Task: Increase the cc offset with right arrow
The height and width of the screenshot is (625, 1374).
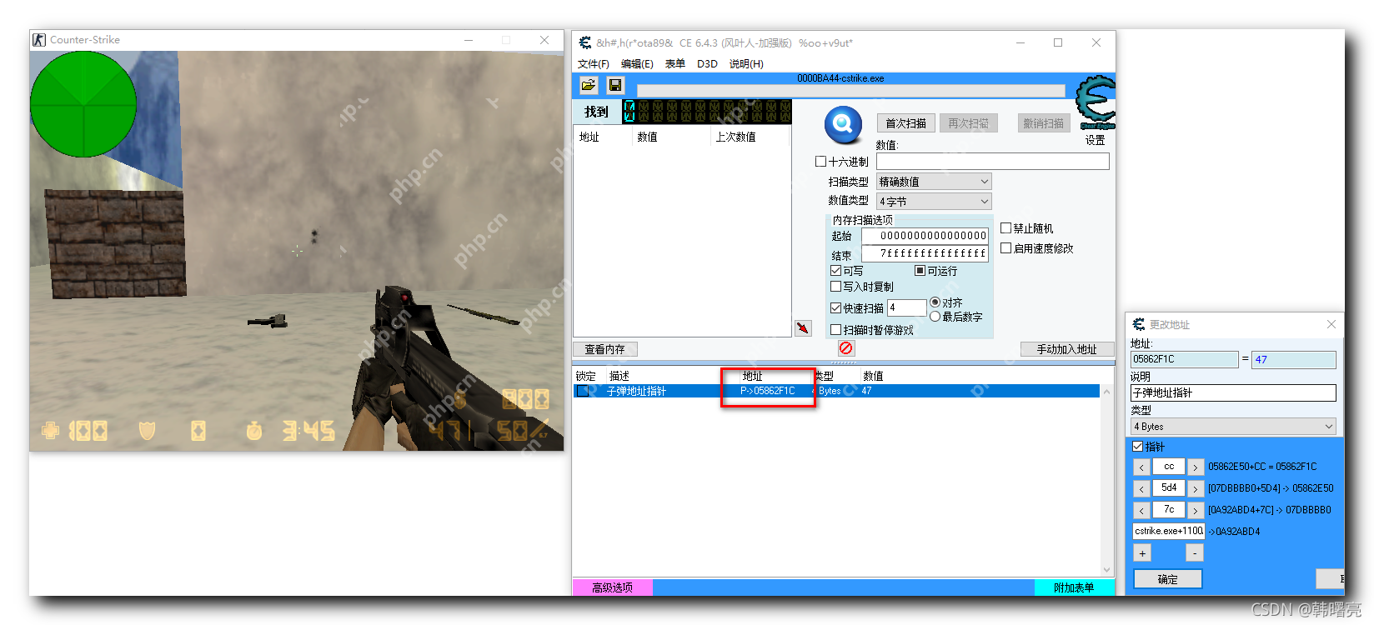Action: (x=1196, y=467)
